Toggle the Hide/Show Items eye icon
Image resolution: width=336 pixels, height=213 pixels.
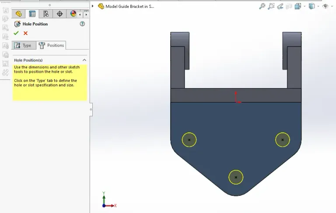[325, 6]
